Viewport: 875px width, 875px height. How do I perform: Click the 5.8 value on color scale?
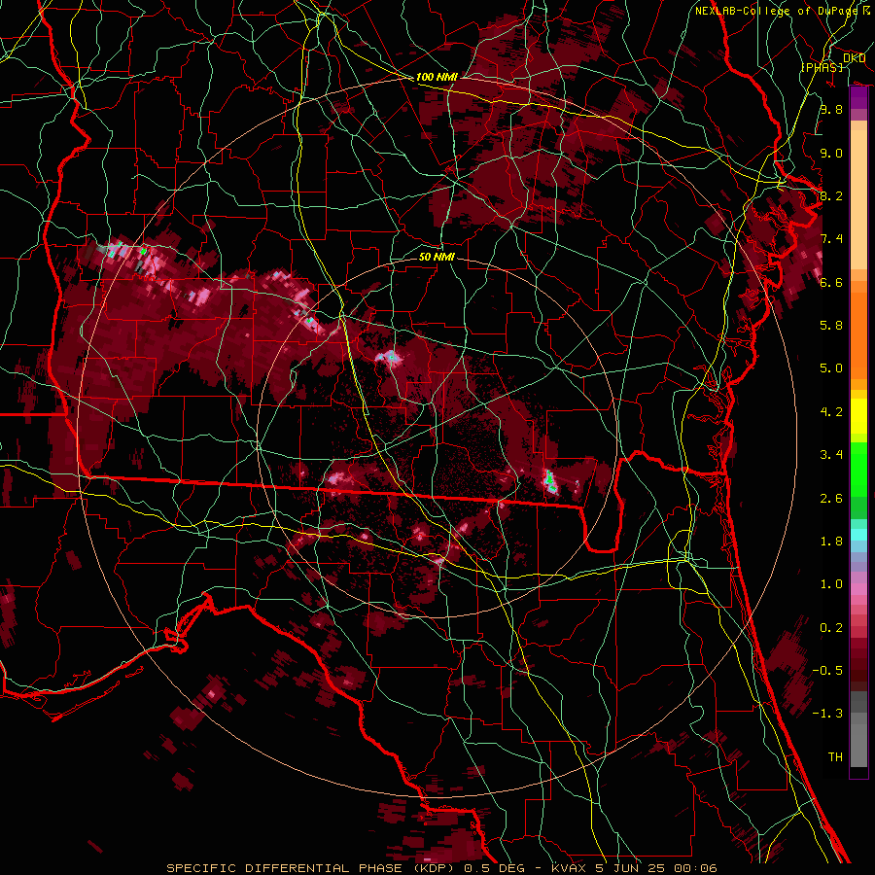click(x=831, y=326)
